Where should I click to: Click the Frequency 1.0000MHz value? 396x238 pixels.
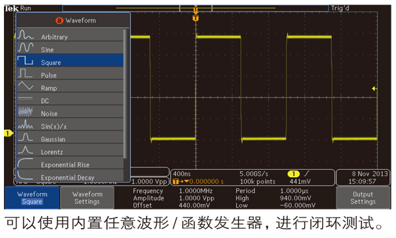click(196, 191)
